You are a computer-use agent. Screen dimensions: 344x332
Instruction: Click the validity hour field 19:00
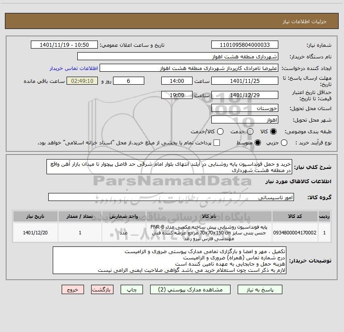(x=177, y=95)
